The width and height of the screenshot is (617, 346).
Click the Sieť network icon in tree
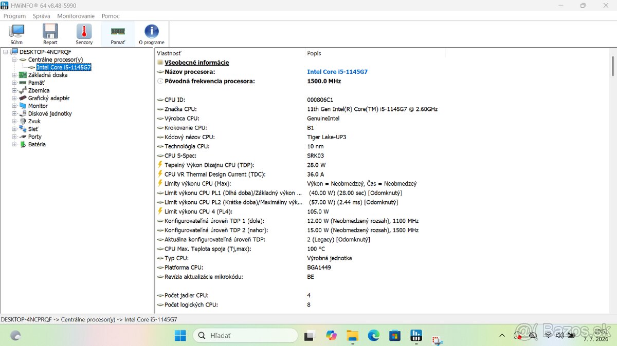click(x=23, y=129)
